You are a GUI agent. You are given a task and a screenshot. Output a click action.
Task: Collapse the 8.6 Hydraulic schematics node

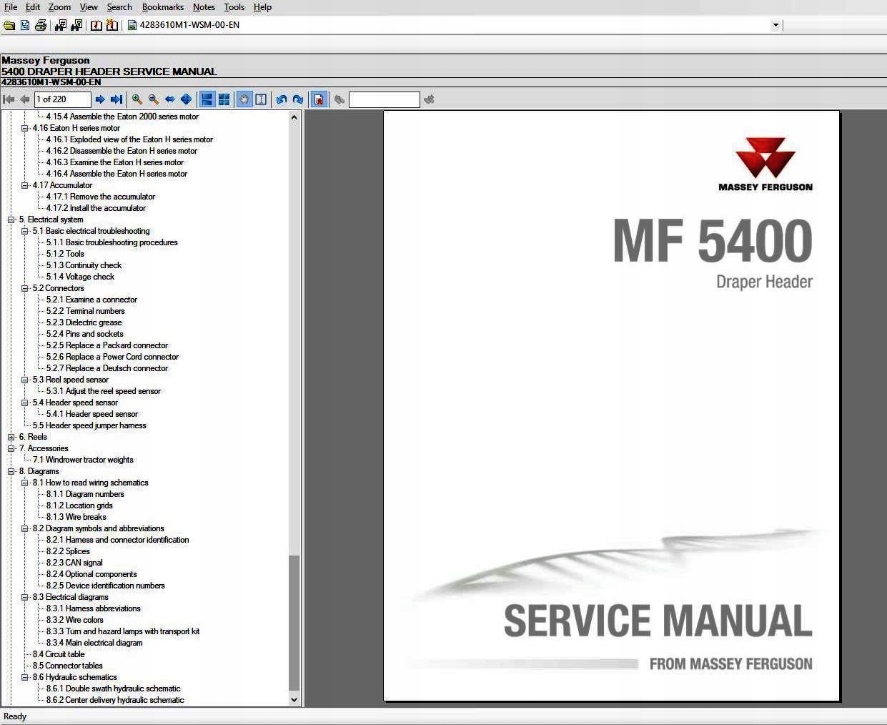[x=24, y=677]
